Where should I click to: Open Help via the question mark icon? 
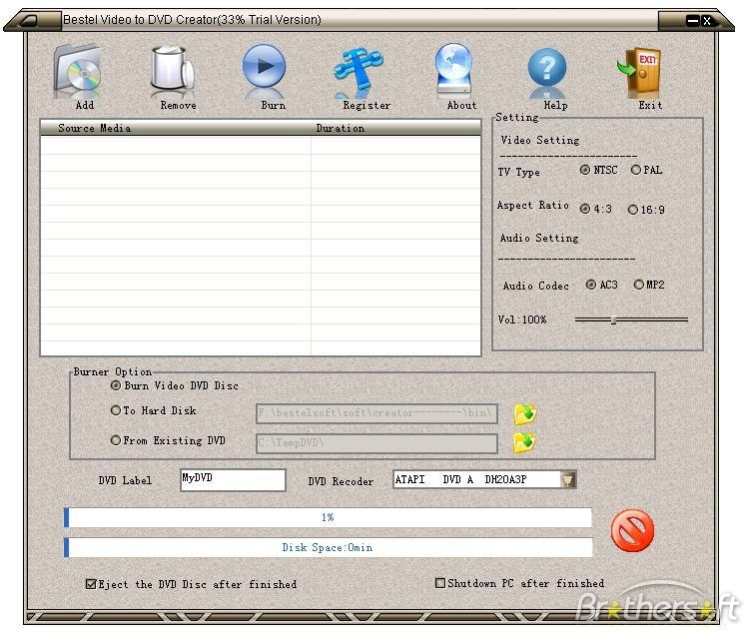pyautogui.click(x=547, y=68)
